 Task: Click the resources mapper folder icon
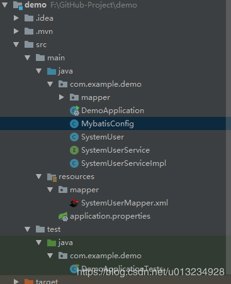(x=63, y=190)
